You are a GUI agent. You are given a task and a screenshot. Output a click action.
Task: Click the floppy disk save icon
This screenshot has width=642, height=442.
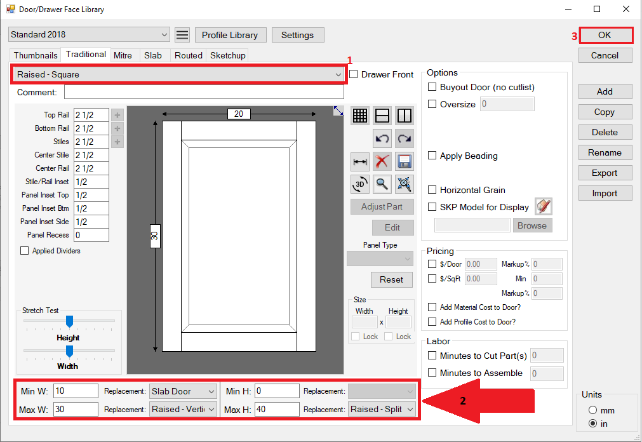click(405, 161)
